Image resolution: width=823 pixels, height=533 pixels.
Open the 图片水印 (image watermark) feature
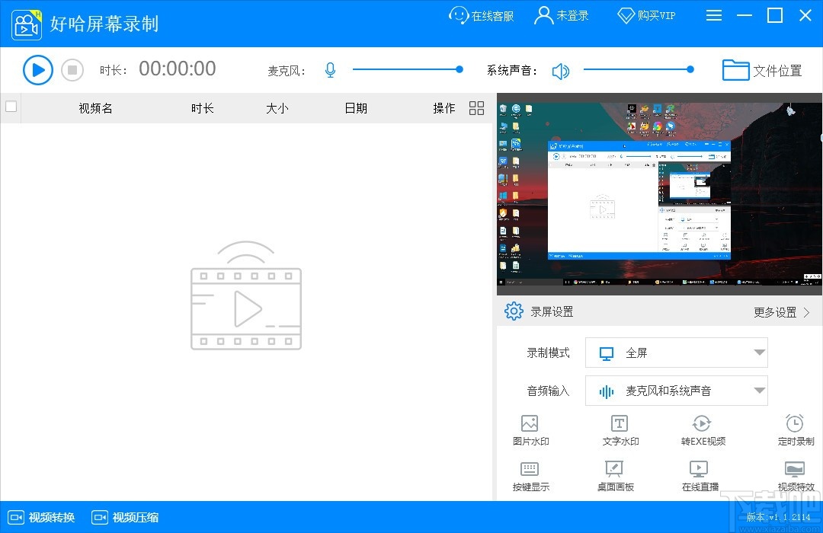[x=530, y=429]
